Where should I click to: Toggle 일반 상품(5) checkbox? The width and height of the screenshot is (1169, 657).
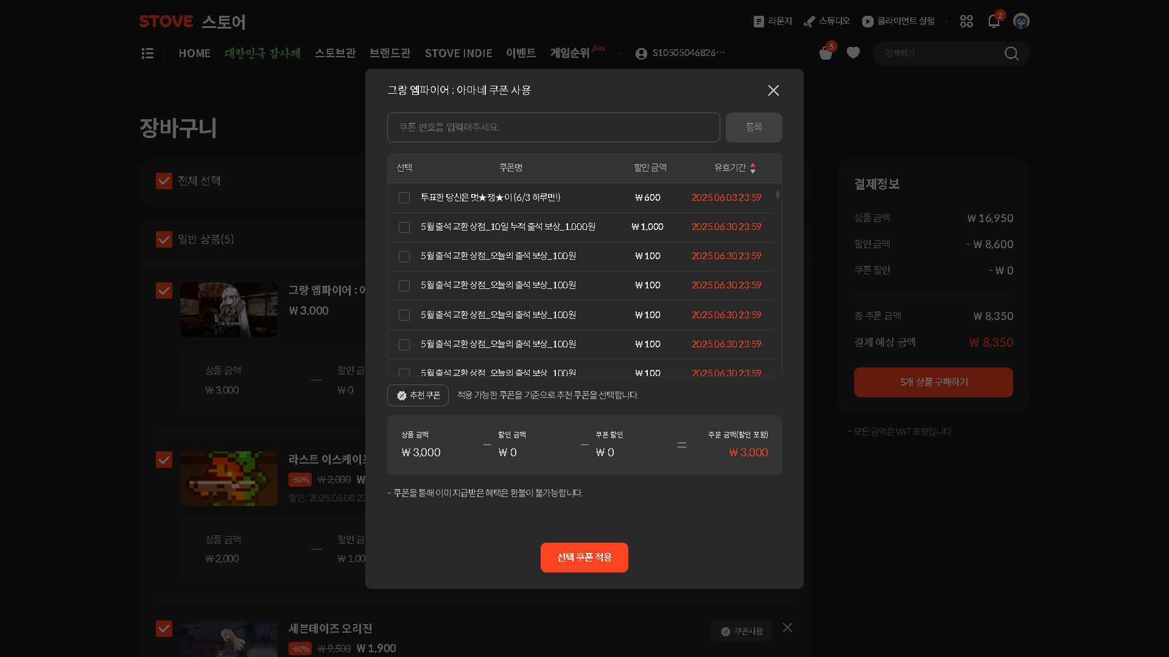click(x=164, y=239)
